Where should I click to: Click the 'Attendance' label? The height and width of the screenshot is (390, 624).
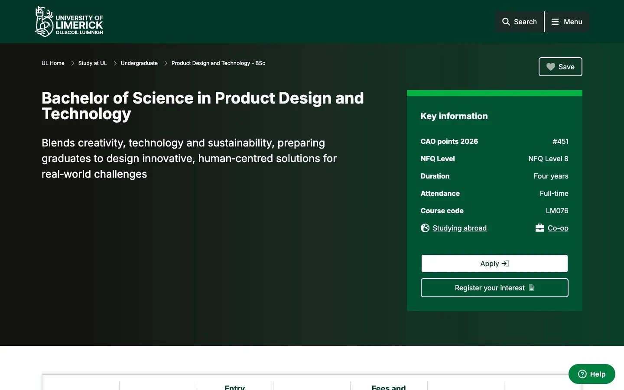tap(440, 193)
